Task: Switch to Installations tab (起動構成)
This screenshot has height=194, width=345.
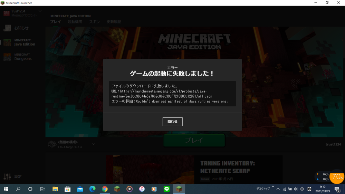Action: [x=75, y=21]
